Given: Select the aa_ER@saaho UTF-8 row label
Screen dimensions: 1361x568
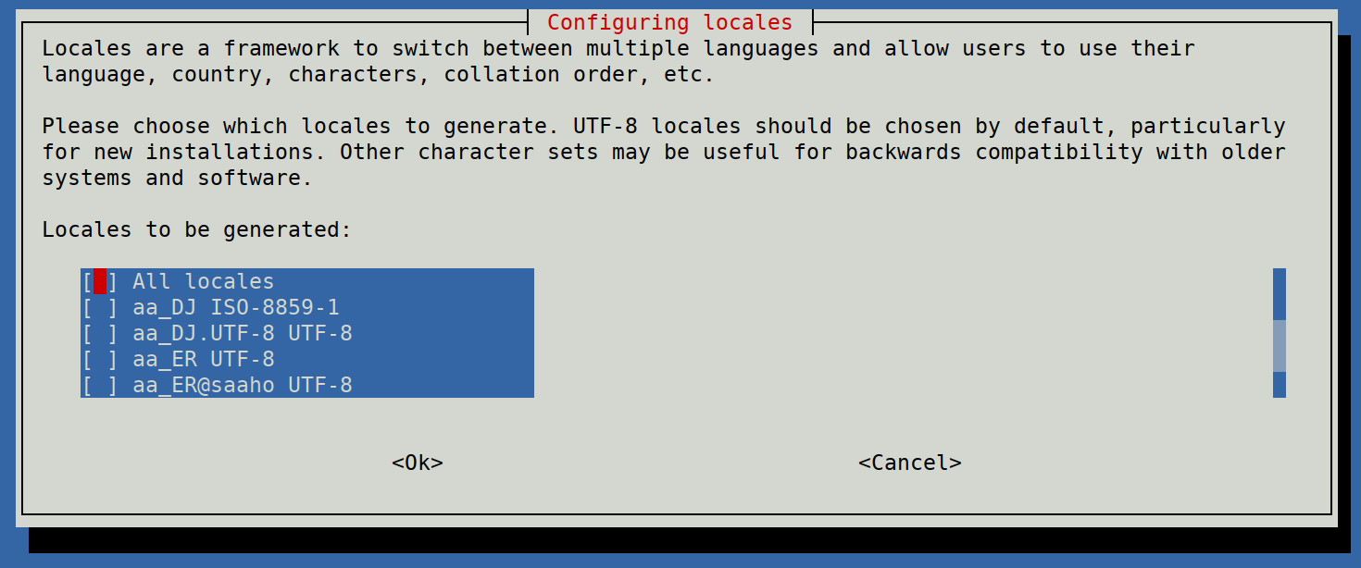Looking at the screenshot, I should pos(243,385).
